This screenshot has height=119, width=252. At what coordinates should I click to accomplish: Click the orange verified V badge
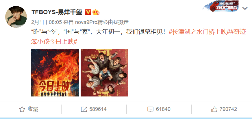[x=88, y=12]
